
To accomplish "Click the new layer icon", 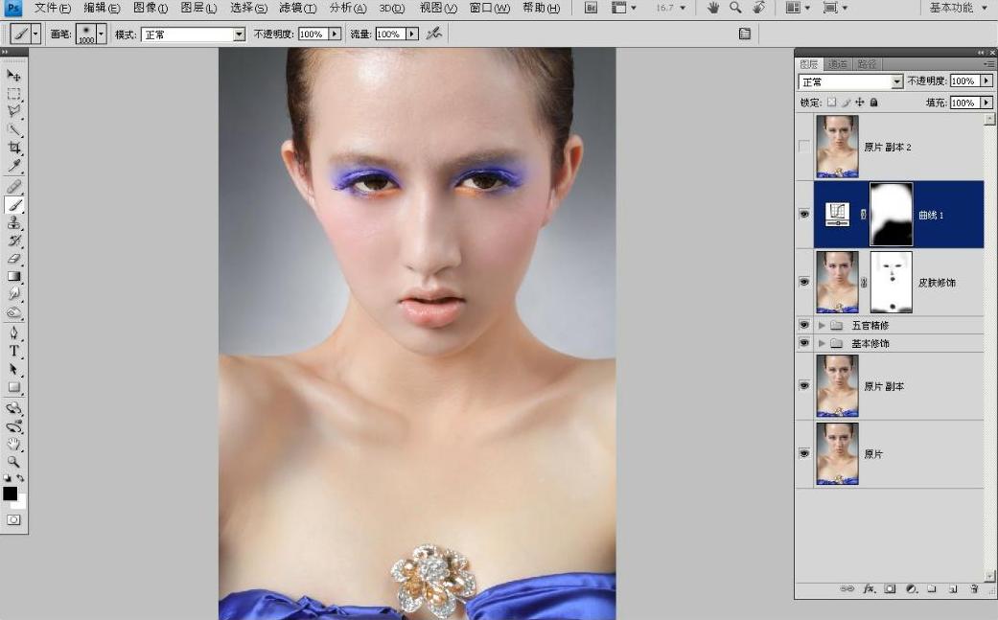I will pos(953,588).
